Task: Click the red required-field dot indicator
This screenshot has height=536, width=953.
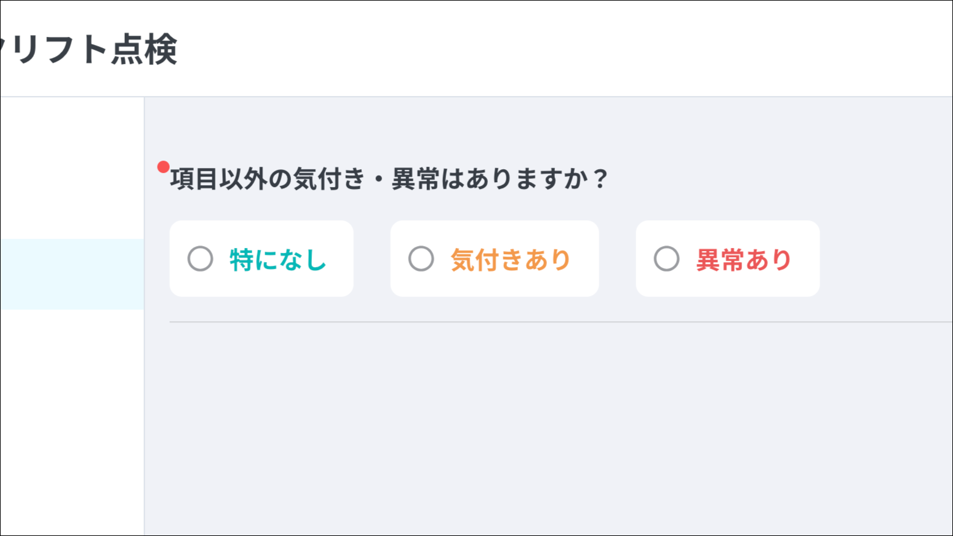Action: point(163,167)
